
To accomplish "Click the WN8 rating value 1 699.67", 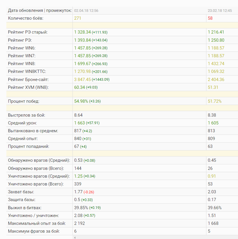I will coord(83,64).
